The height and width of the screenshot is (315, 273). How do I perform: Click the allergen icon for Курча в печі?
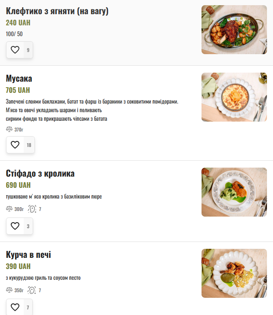click(32, 290)
